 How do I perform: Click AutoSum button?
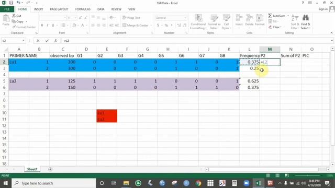pyautogui.click(x=276, y=16)
